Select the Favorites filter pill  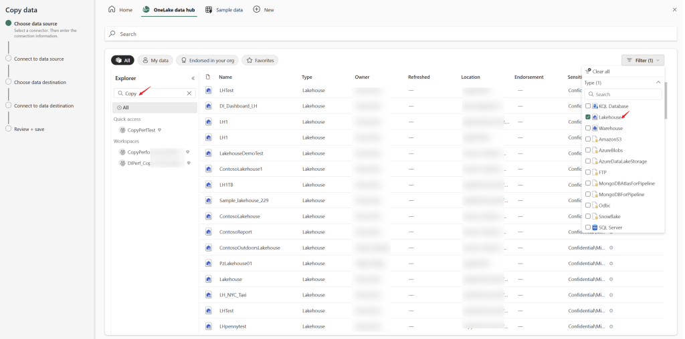260,61
